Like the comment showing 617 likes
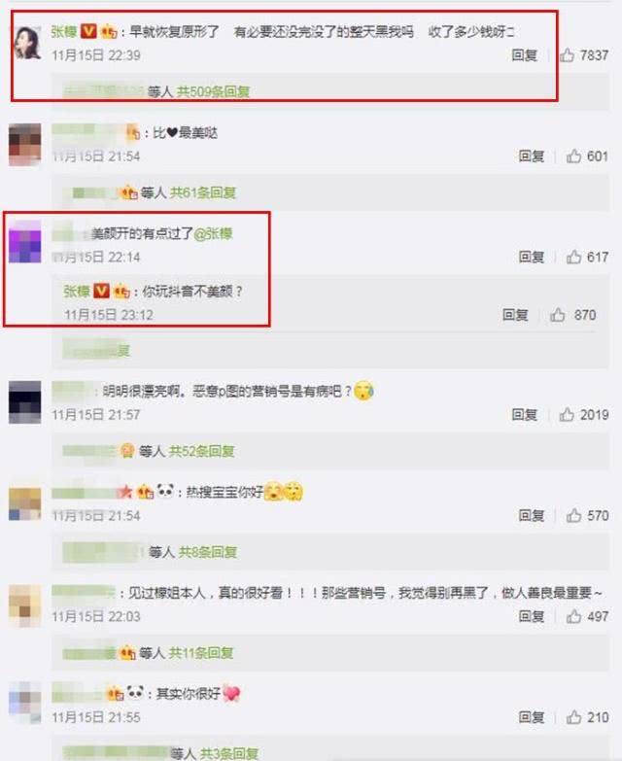622x761 pixels. point(573,257)
